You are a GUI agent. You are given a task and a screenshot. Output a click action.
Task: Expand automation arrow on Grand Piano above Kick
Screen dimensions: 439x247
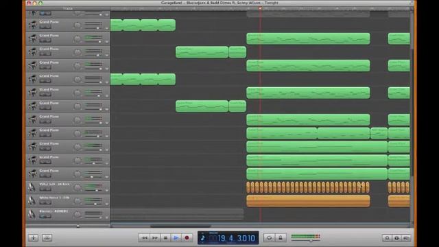click(x=107, y=177)
